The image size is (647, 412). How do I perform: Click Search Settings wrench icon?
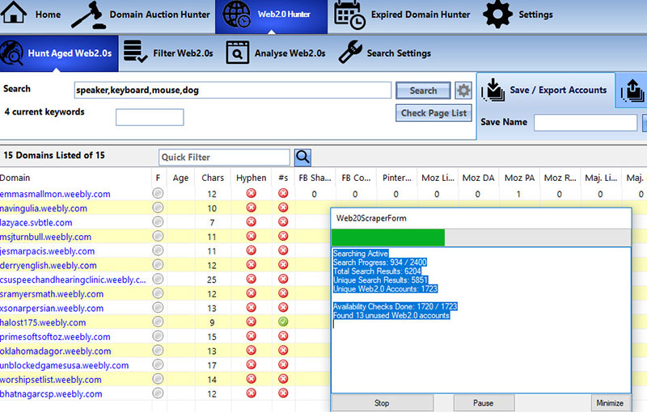click(x=349, y=53)
